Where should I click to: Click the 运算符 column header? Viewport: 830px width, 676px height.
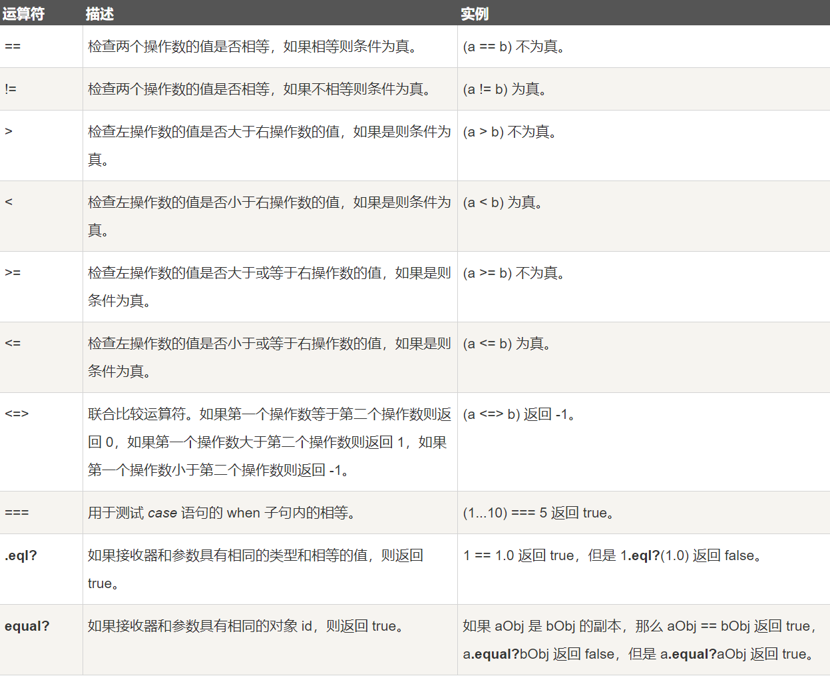click(x=23, y=14)
